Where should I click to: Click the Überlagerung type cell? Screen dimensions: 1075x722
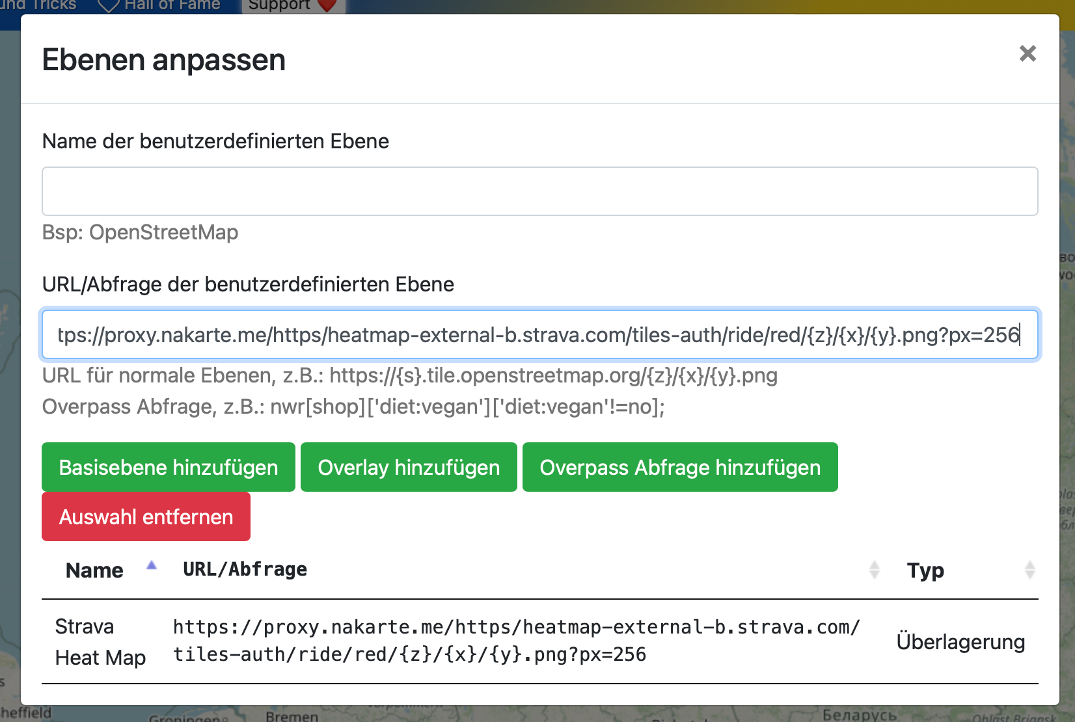(960, 642)
